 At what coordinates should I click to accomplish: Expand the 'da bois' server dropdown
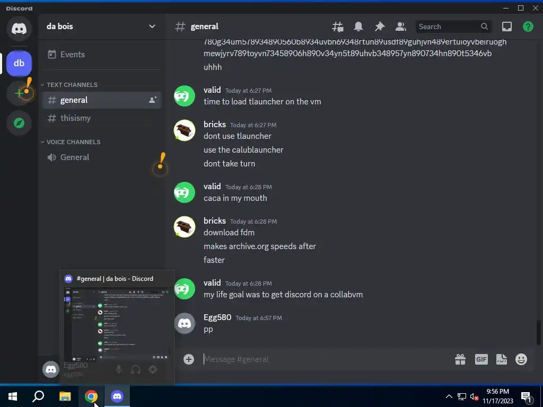point(152,26)
